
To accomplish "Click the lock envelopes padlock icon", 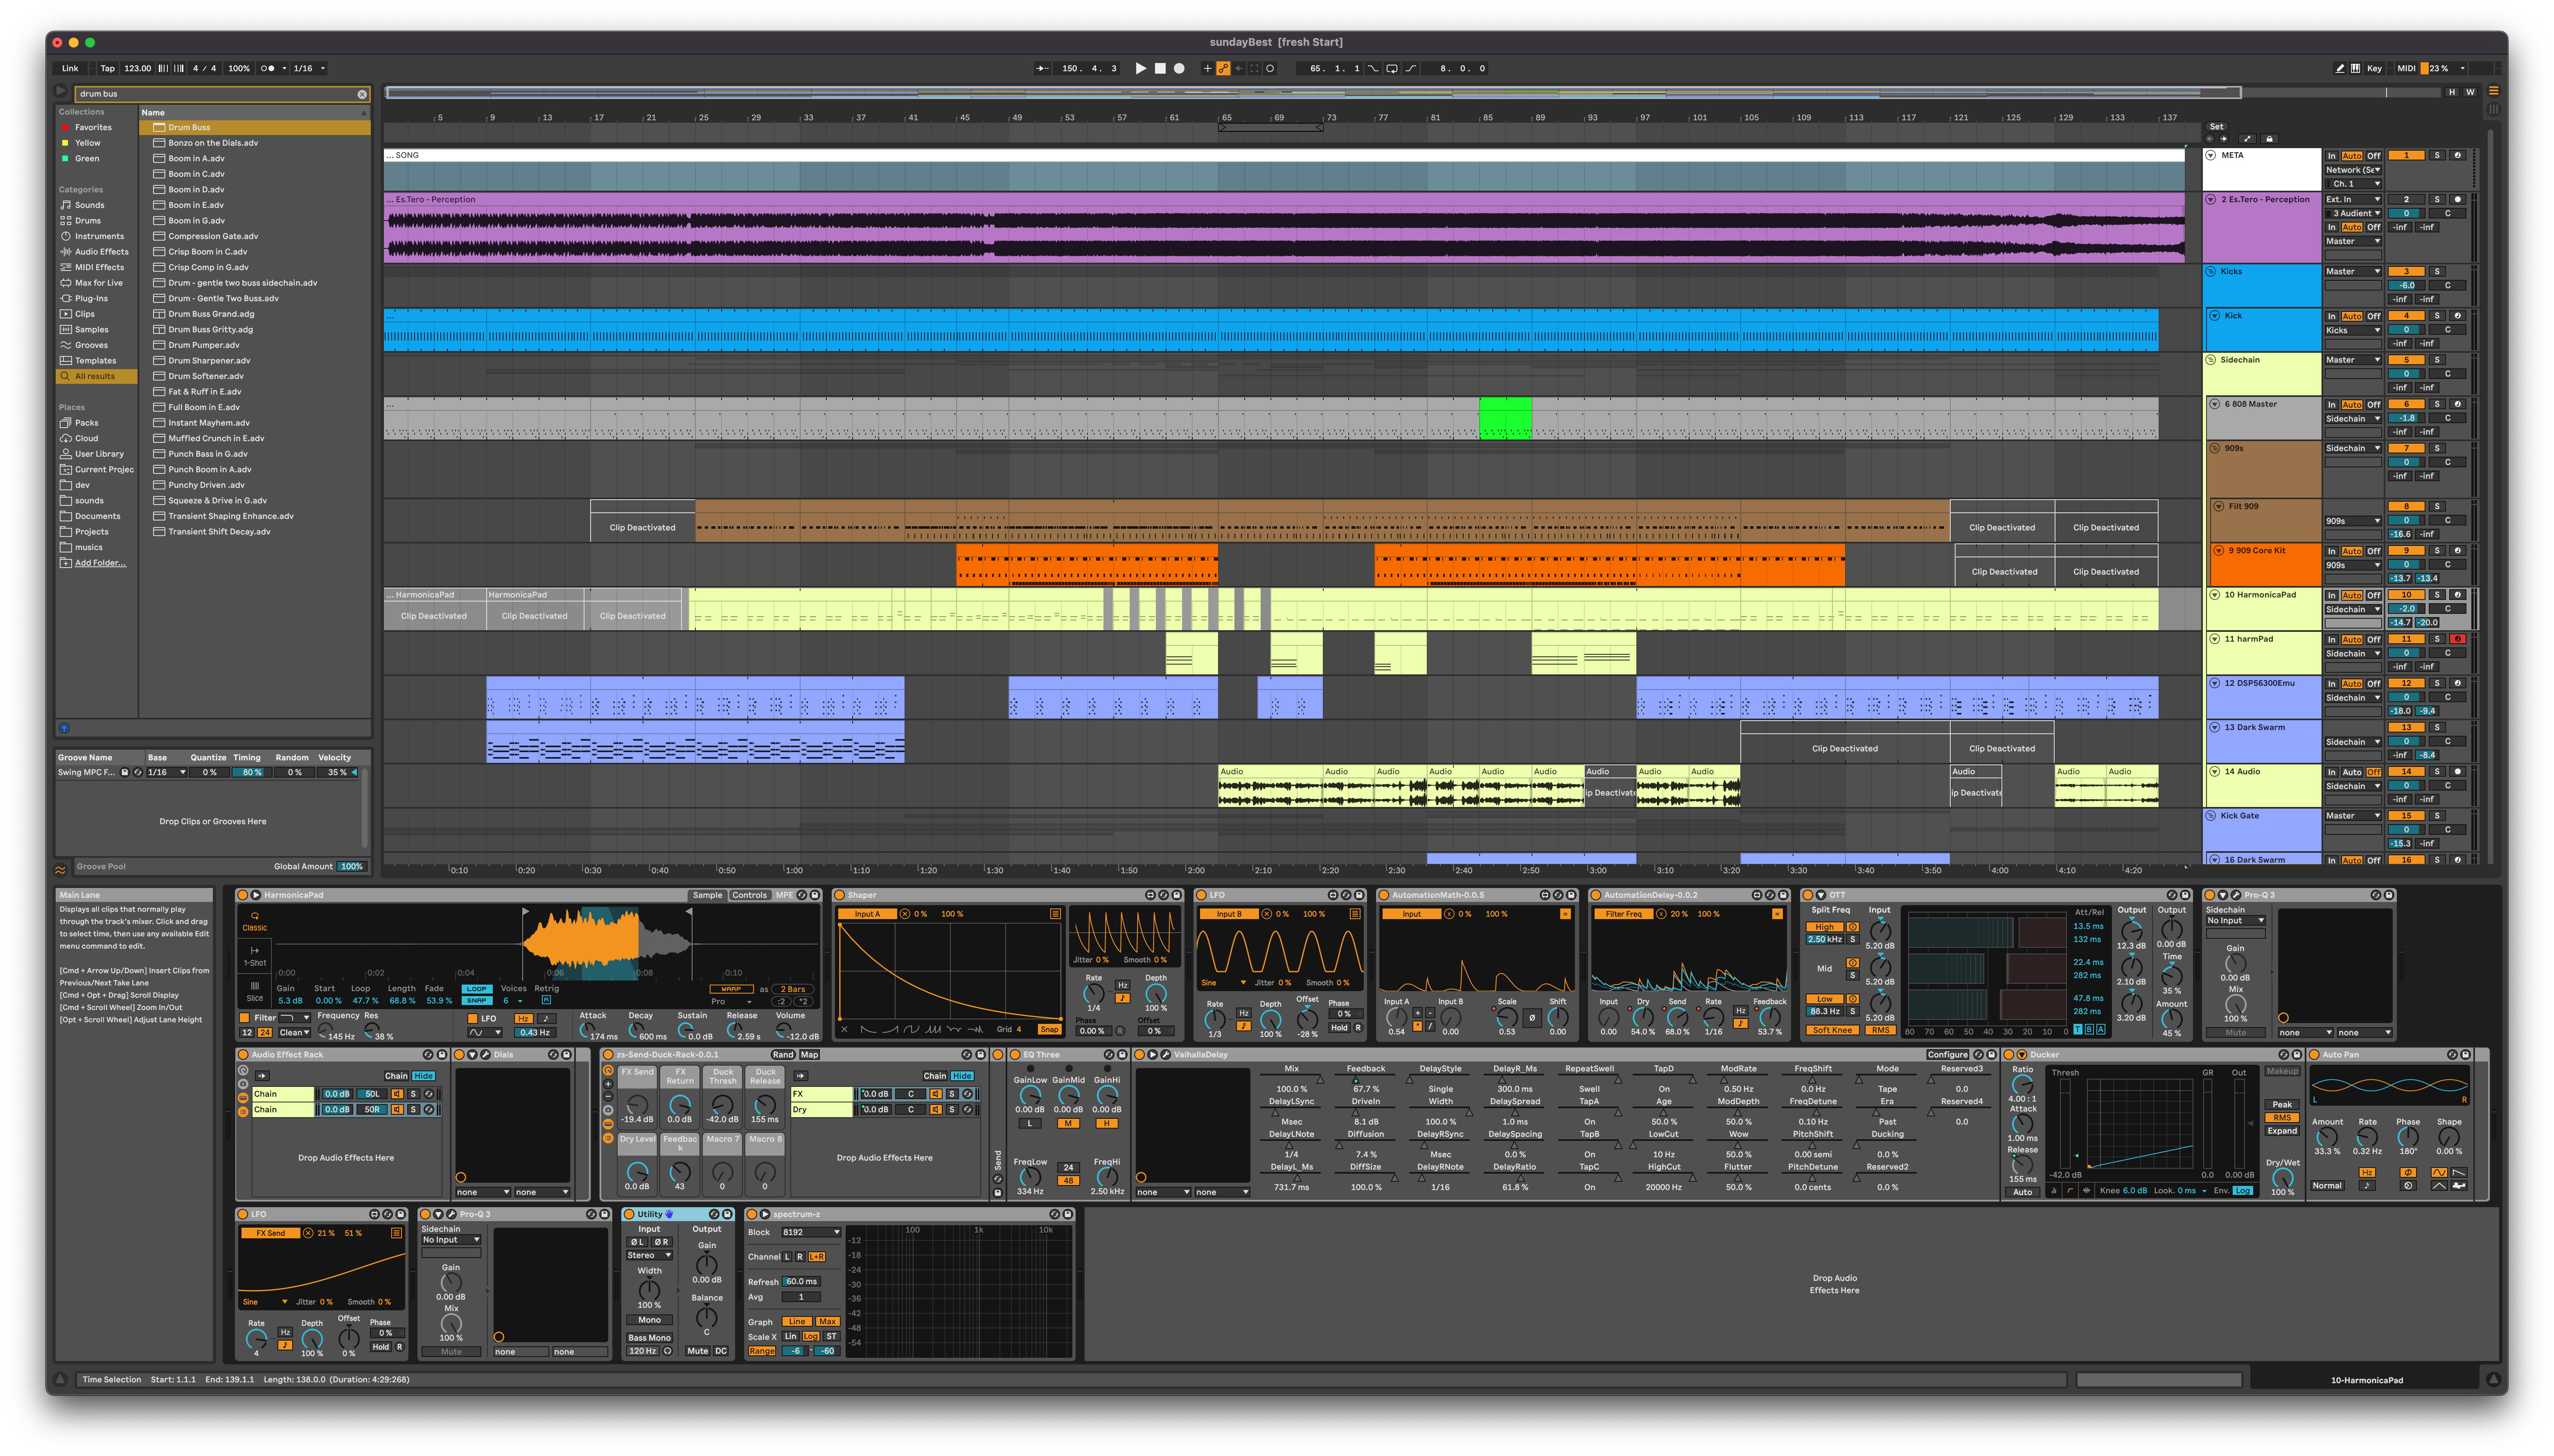I will (x=2269, y=139).
